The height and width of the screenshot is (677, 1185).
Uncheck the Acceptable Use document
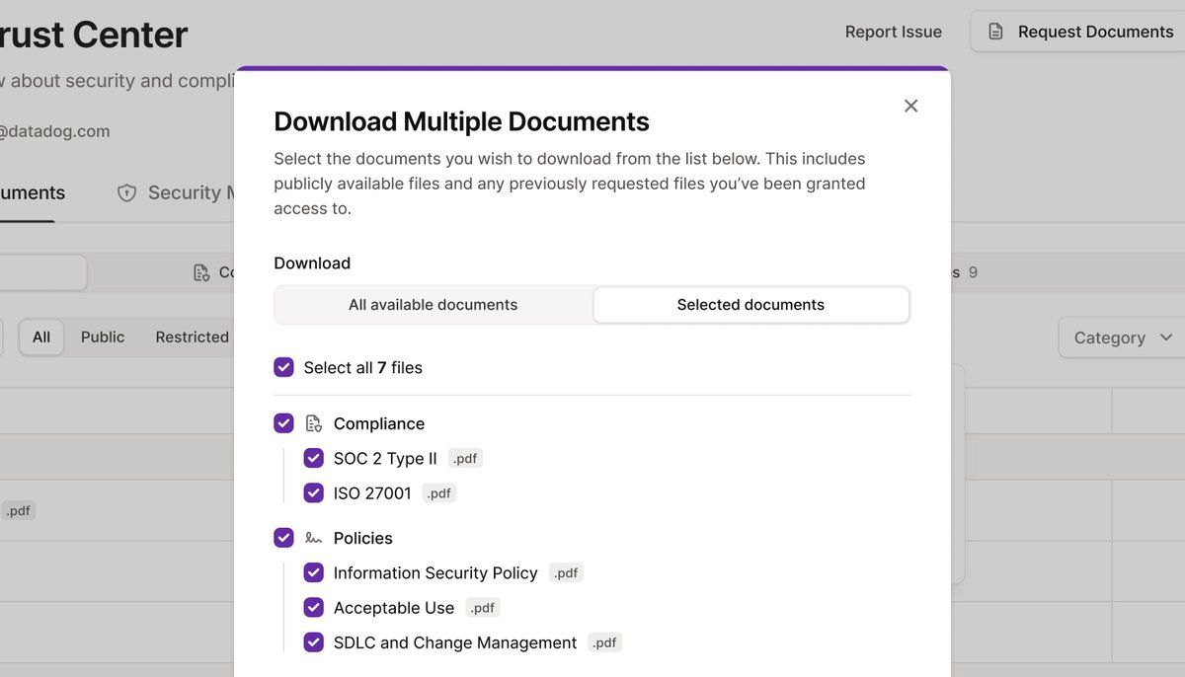(x=313, y=607)
